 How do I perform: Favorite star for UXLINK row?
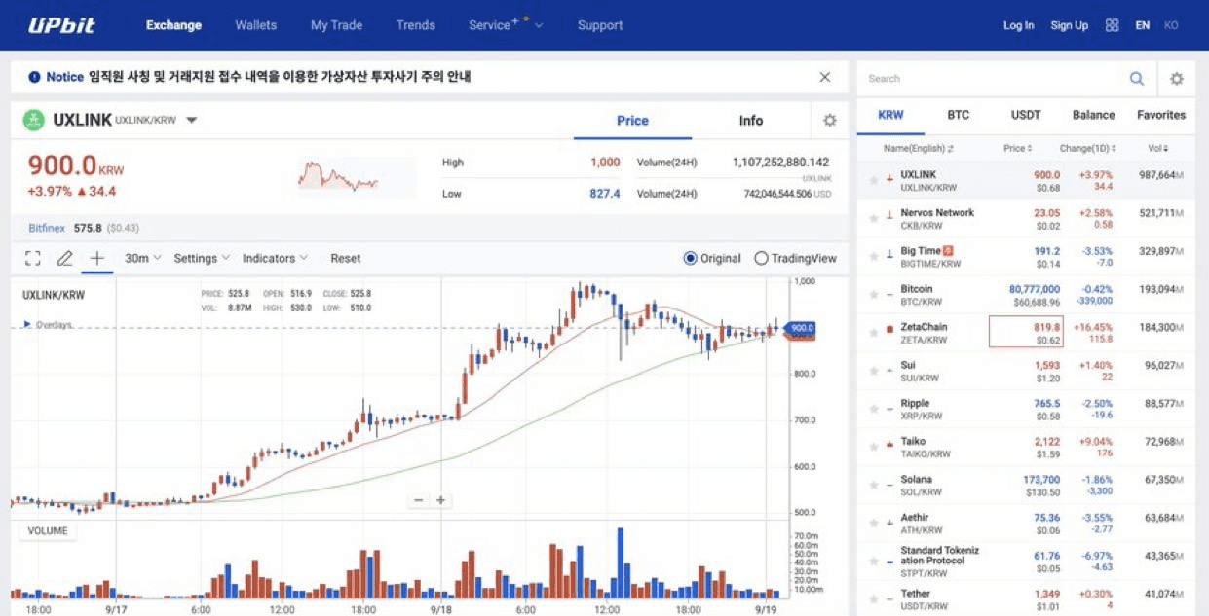[874, 181]
